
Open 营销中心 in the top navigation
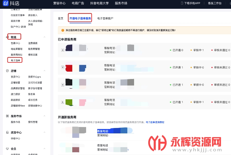point(59,3)
